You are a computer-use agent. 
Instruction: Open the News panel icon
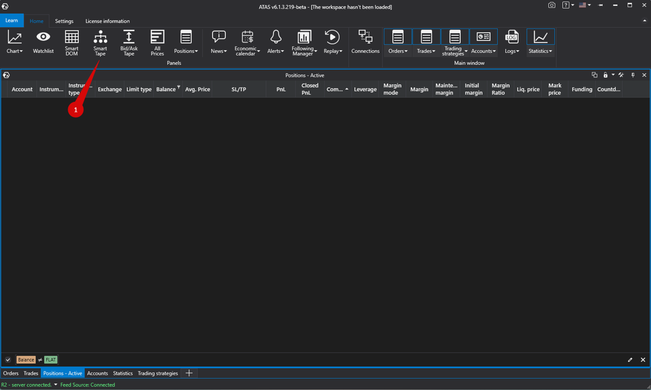[218, 37]
